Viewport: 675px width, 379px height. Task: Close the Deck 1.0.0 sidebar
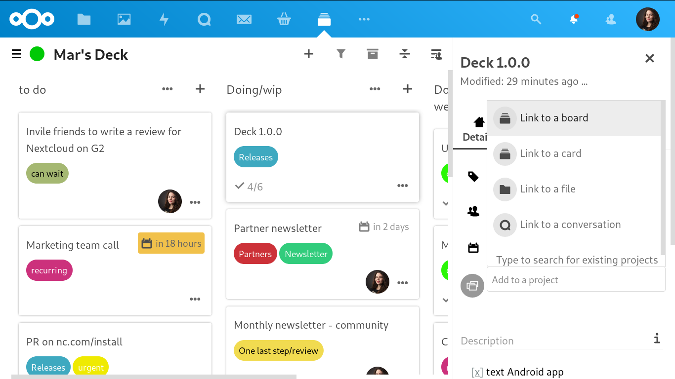(650, 58)
